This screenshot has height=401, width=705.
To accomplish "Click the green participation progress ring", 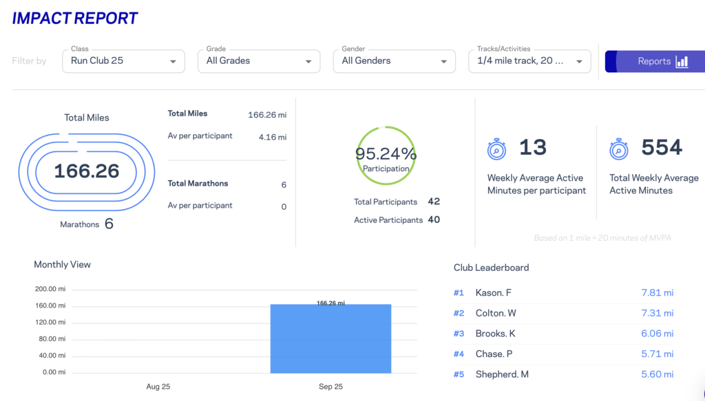I will click(386, 155).
